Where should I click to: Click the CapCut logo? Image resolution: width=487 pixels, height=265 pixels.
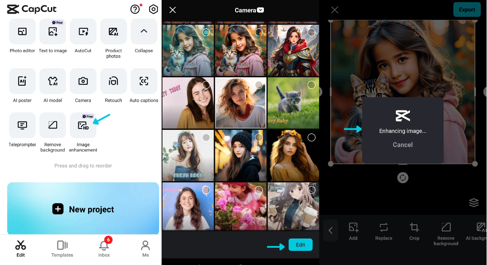pyautogui.click(x=32, y=9)
